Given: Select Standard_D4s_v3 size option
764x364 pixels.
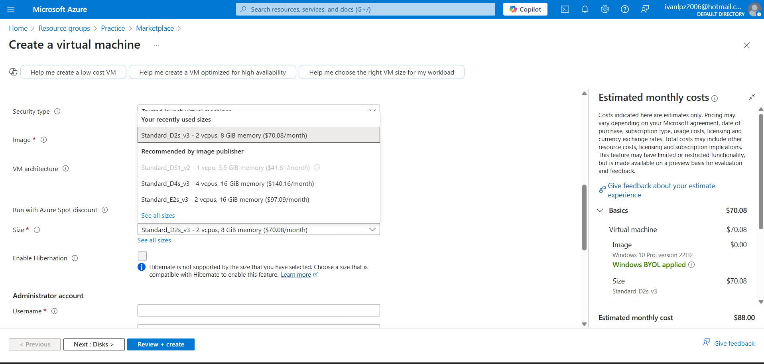Looking at the screenshot, I should 259,183.
